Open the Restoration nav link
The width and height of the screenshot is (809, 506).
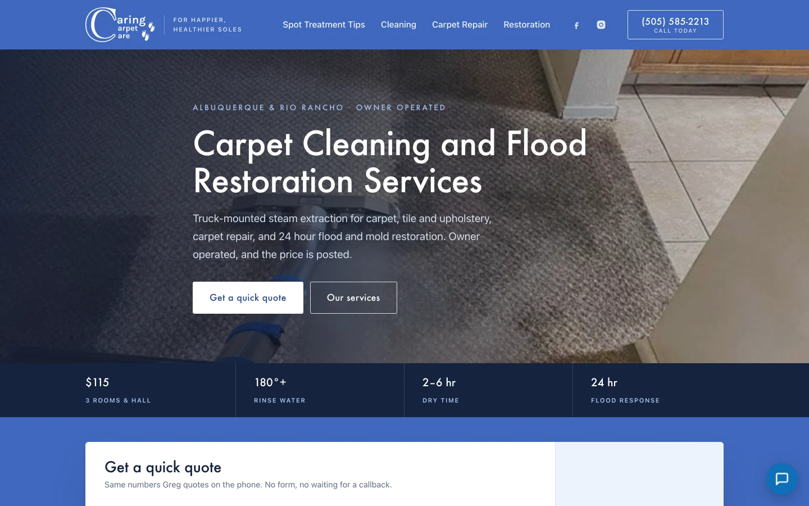point(526,25)
